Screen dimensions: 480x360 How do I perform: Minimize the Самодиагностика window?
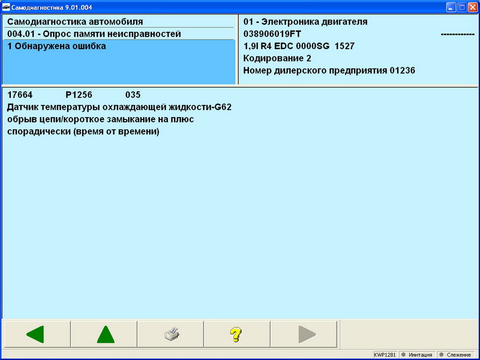[451, 7]
